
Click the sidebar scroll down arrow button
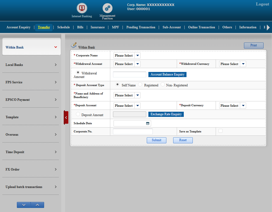click(24, 205)
